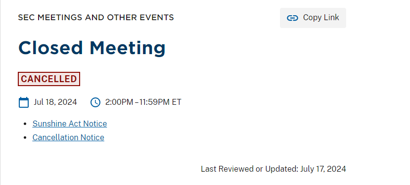
Task: Open the Cancellation Notice link
Action: (68, 137)
